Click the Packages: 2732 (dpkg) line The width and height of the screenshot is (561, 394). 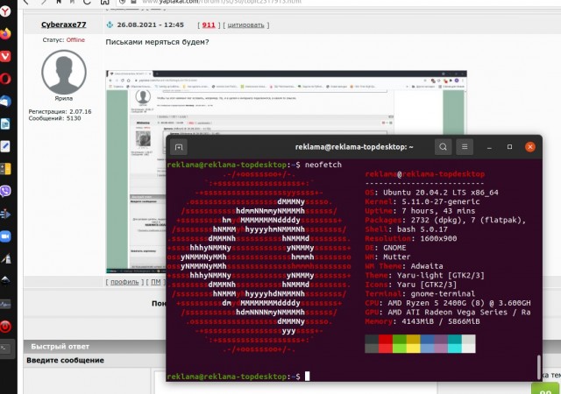tap(445, 221)
